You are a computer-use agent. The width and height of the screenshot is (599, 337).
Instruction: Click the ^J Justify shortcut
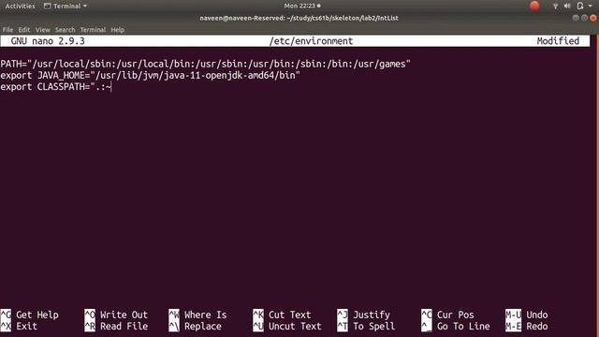click(364, 315)
